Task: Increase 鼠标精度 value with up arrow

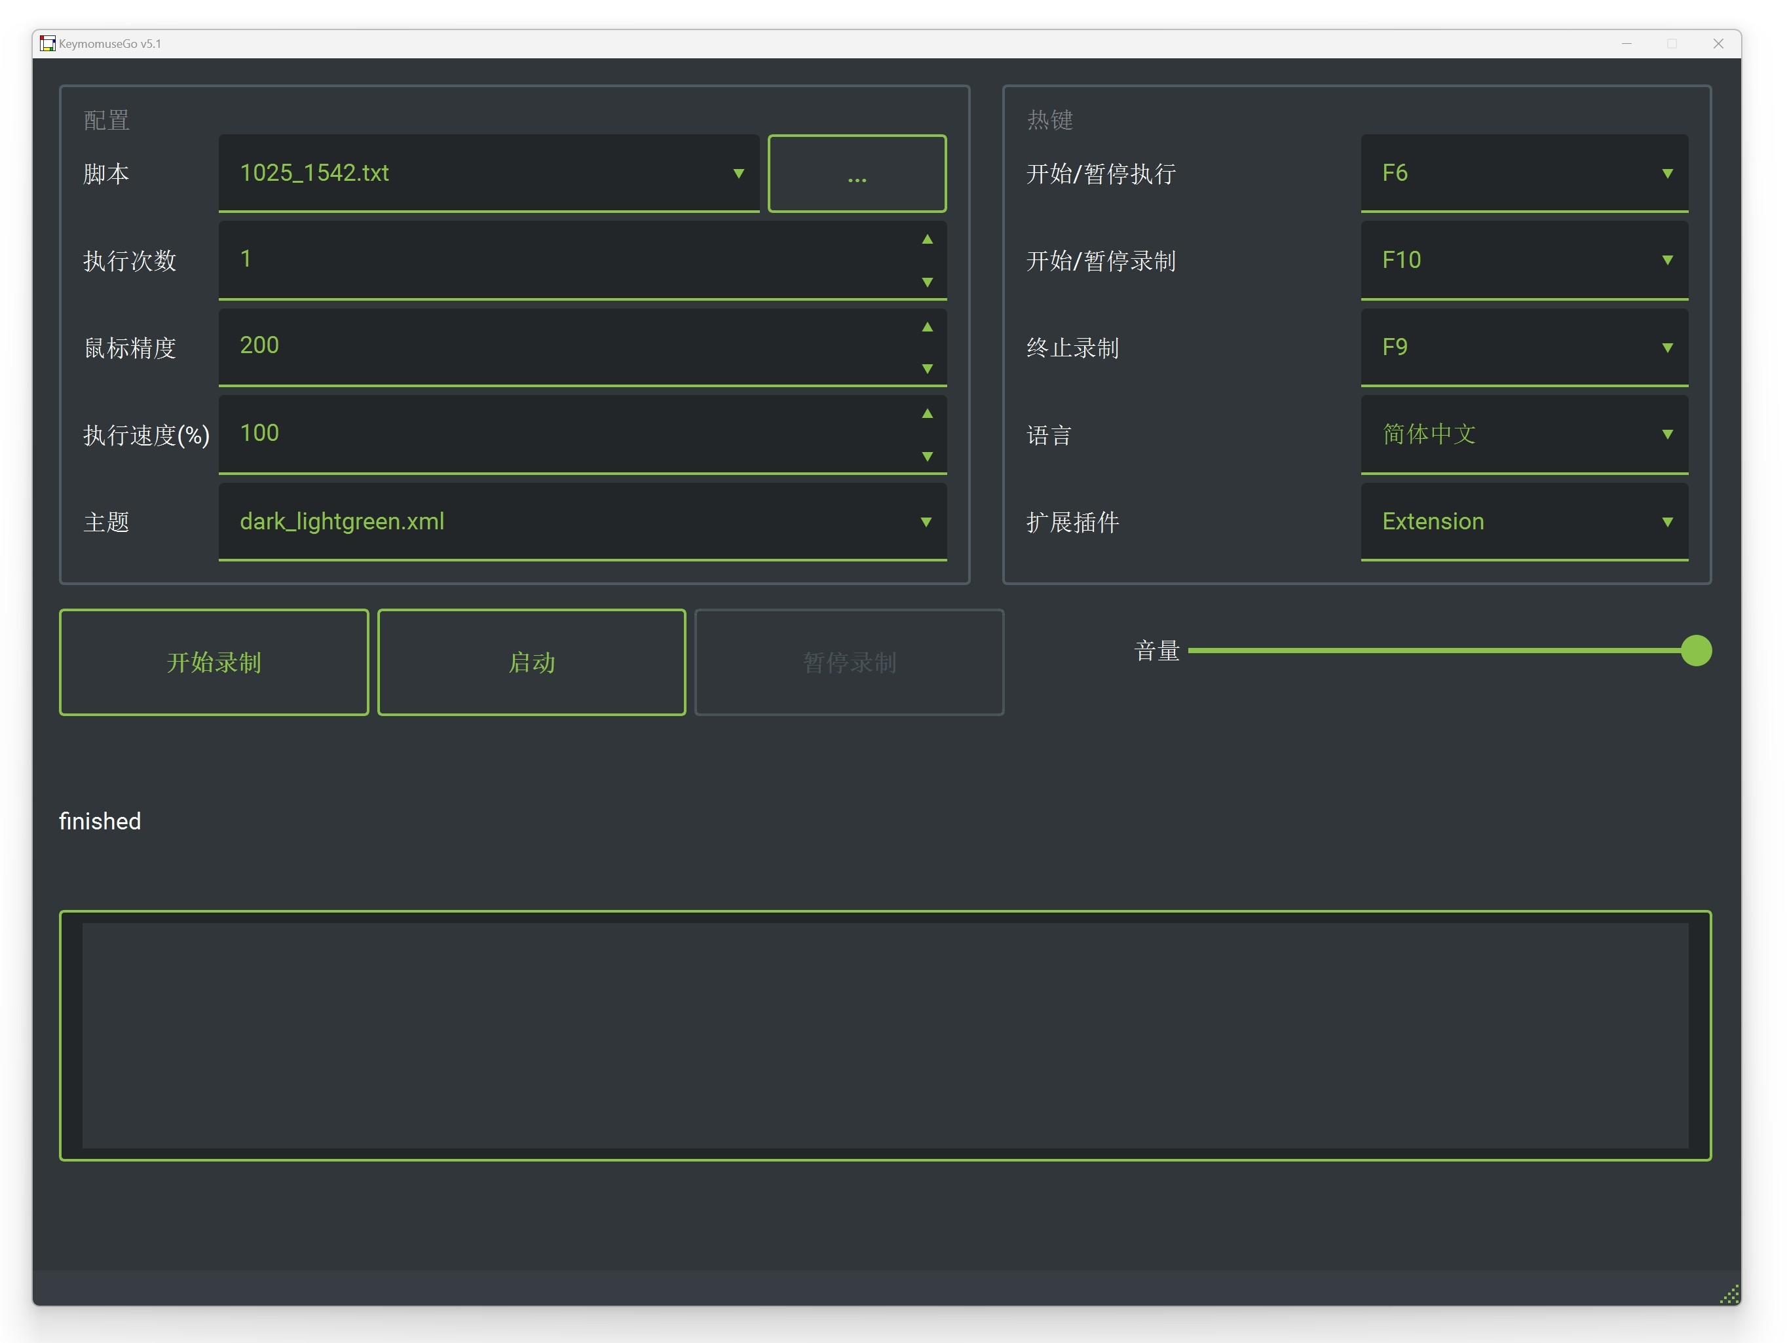Action: [928, 328]
